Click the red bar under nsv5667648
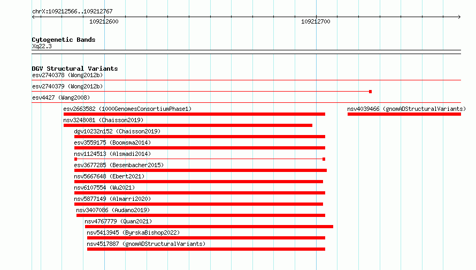This screenshot has height=270, width=476. click(199, 182)
